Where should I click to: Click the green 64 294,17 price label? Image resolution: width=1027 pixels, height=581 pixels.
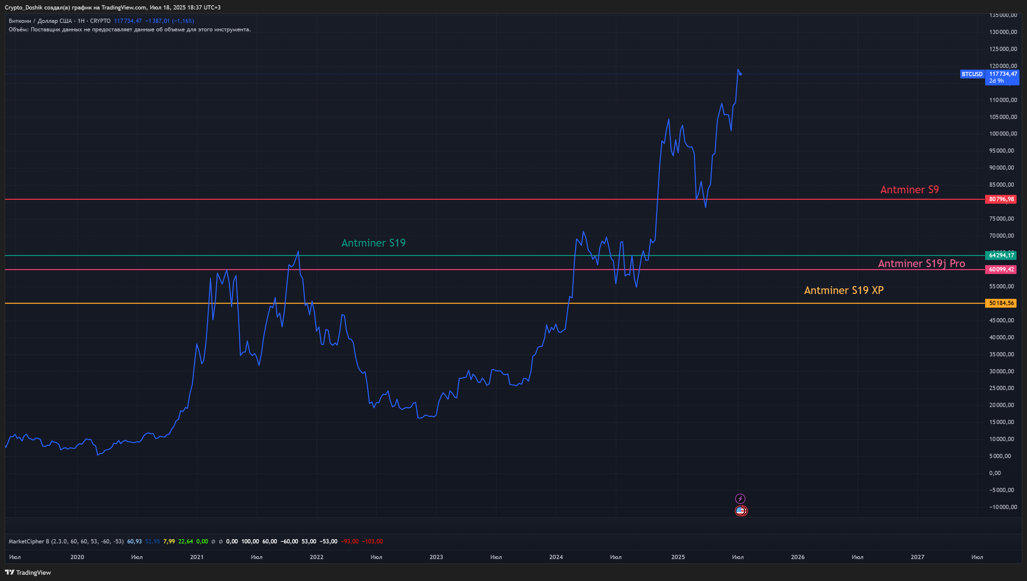[1001, 255]
